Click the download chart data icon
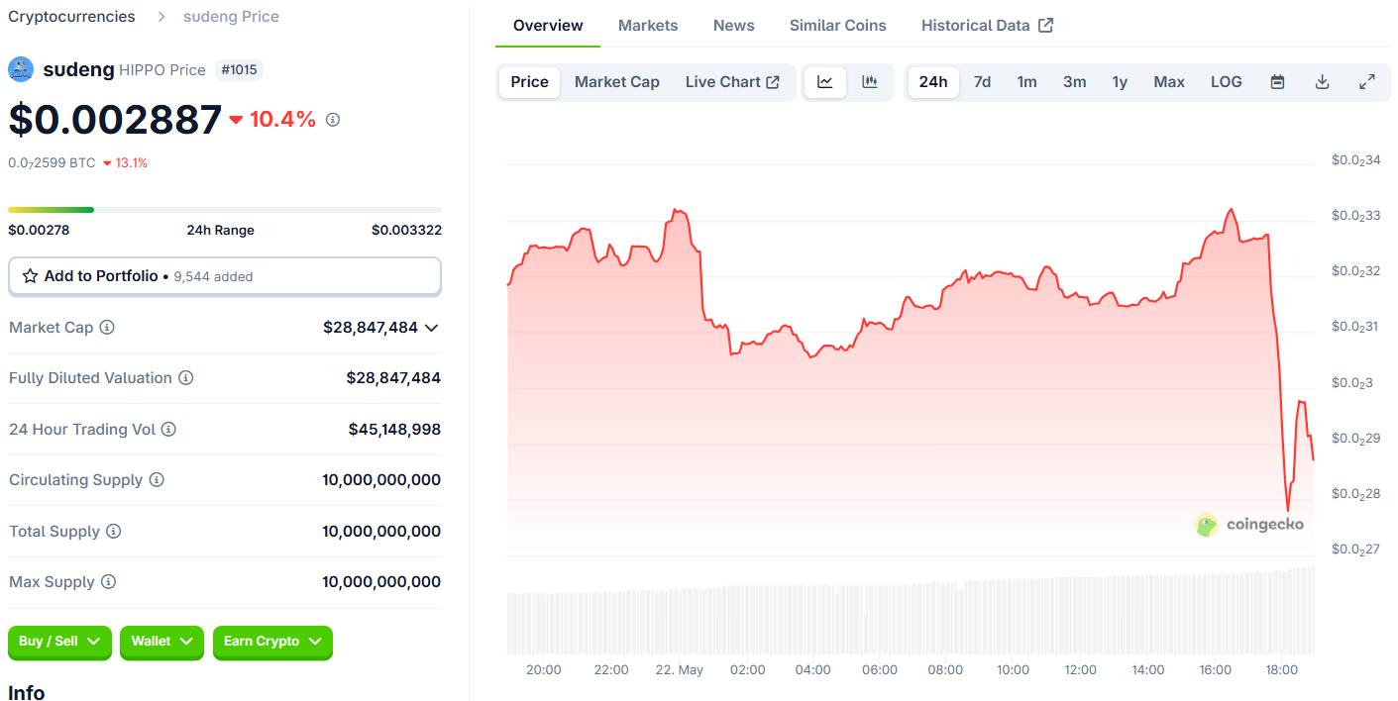Screen dimensions: 1398x701 [1322, 82]
